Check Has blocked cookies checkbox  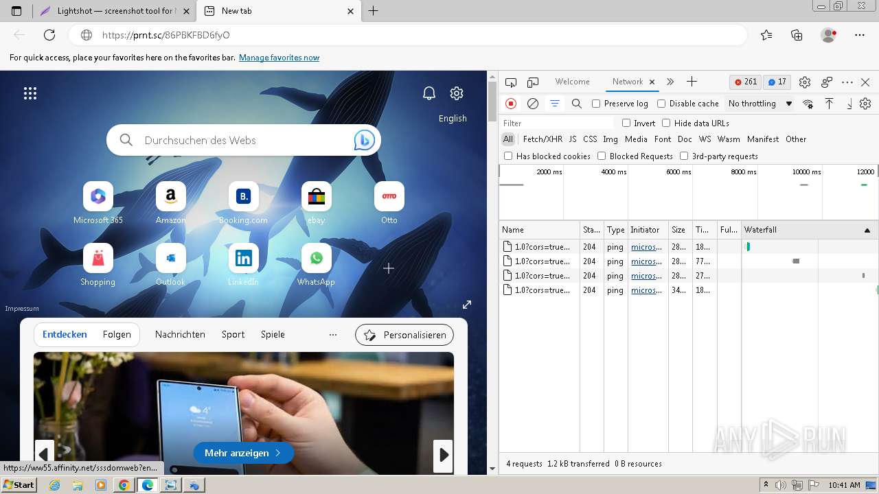click(508, 156)
